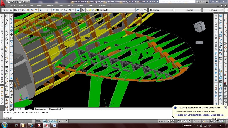Click the ViewCube in the viewport
This screenshot has width=228, height=128.
200,27
